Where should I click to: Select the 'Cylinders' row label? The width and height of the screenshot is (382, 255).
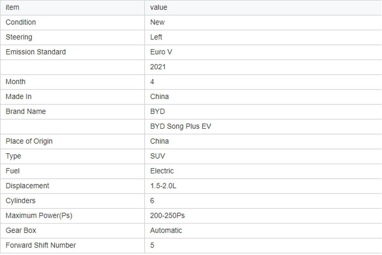[20, 201]
